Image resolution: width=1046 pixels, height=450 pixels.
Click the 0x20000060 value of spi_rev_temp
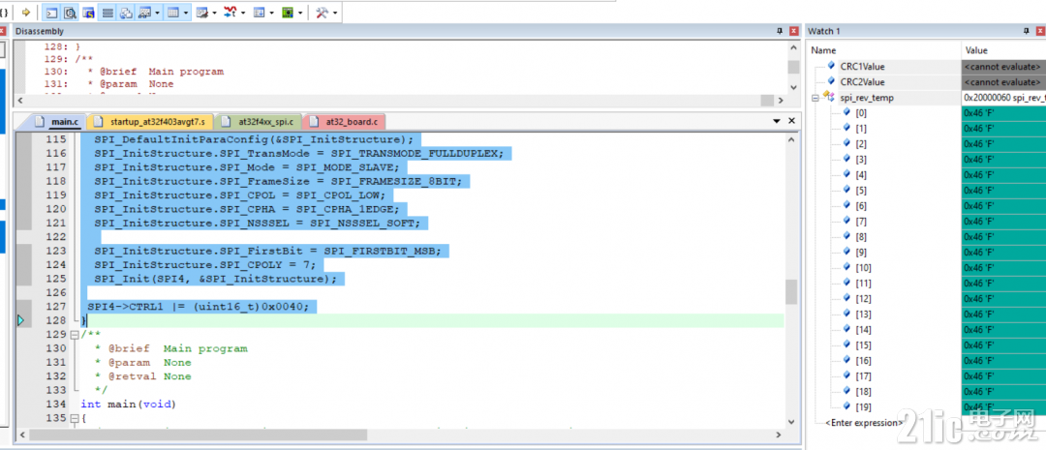click(x=1003, y=98)
